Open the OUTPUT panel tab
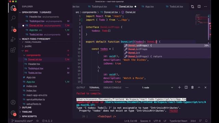Image resolution: width=219 pixels, height=123 pixels. [81, 87]
